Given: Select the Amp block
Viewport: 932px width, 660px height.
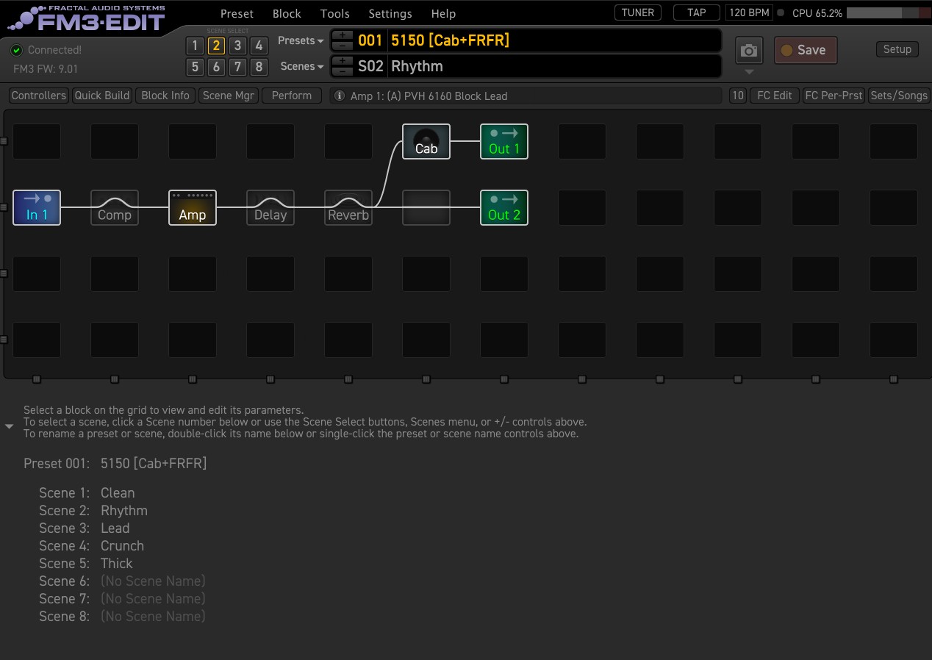Looking at the screenshot, I should pyautogui.click(x=193, y=207).
